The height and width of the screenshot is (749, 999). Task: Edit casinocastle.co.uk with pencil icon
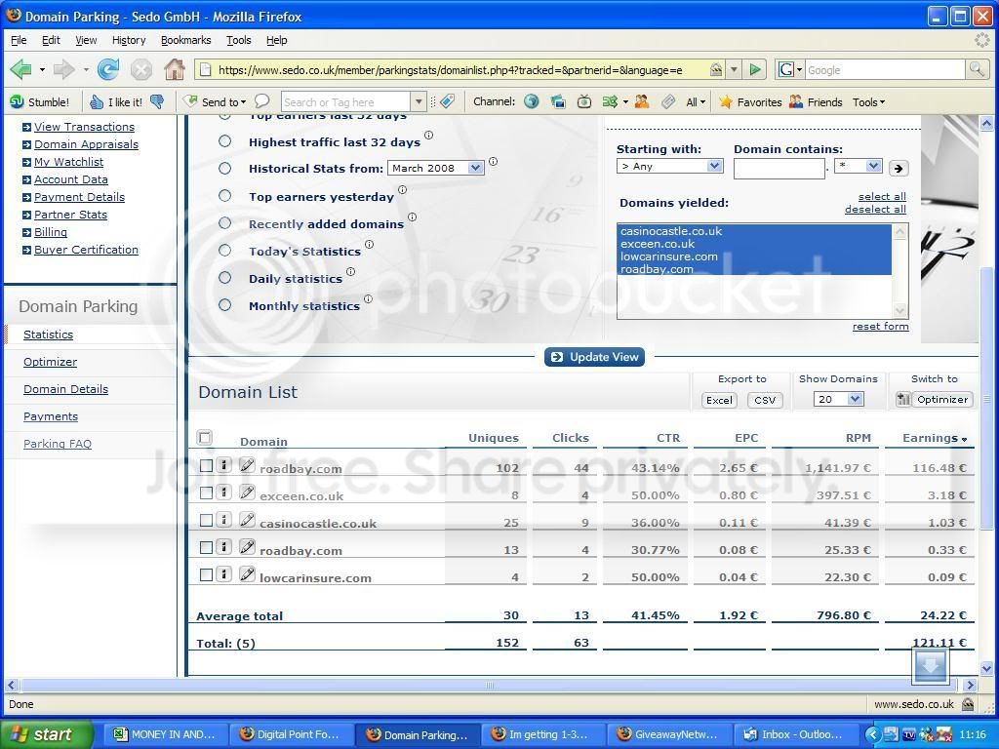point(247,520)
